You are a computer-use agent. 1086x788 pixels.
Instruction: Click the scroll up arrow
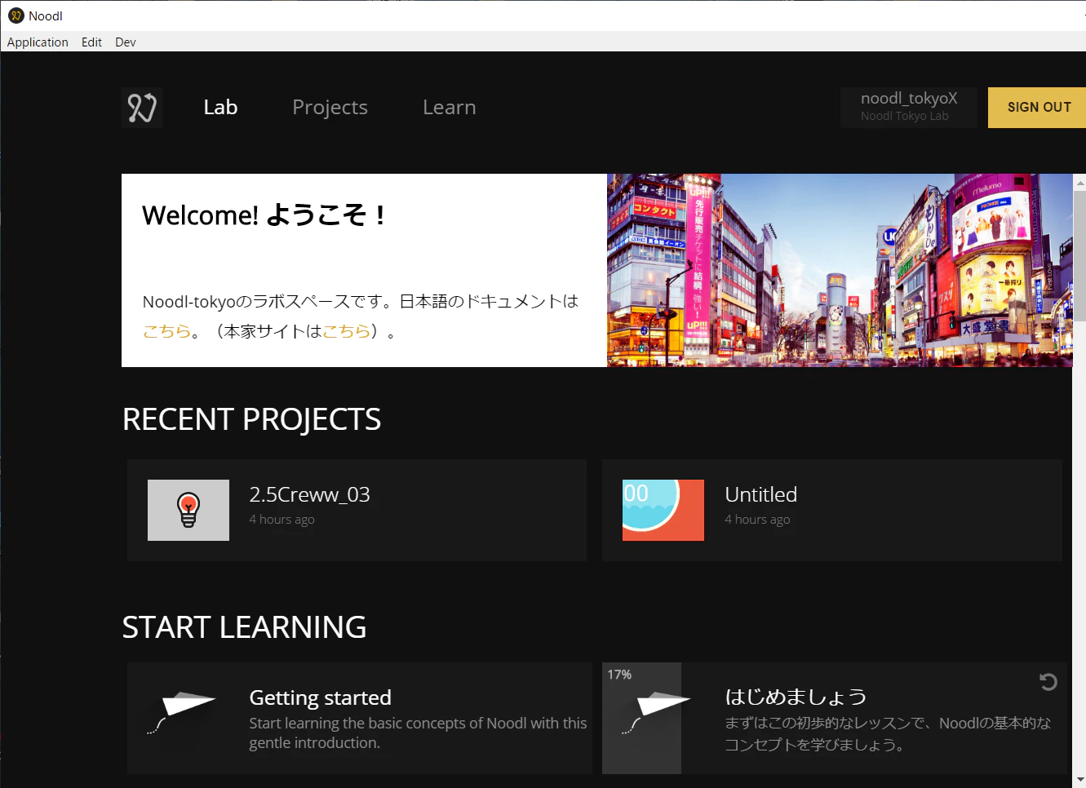[1080, 182]
